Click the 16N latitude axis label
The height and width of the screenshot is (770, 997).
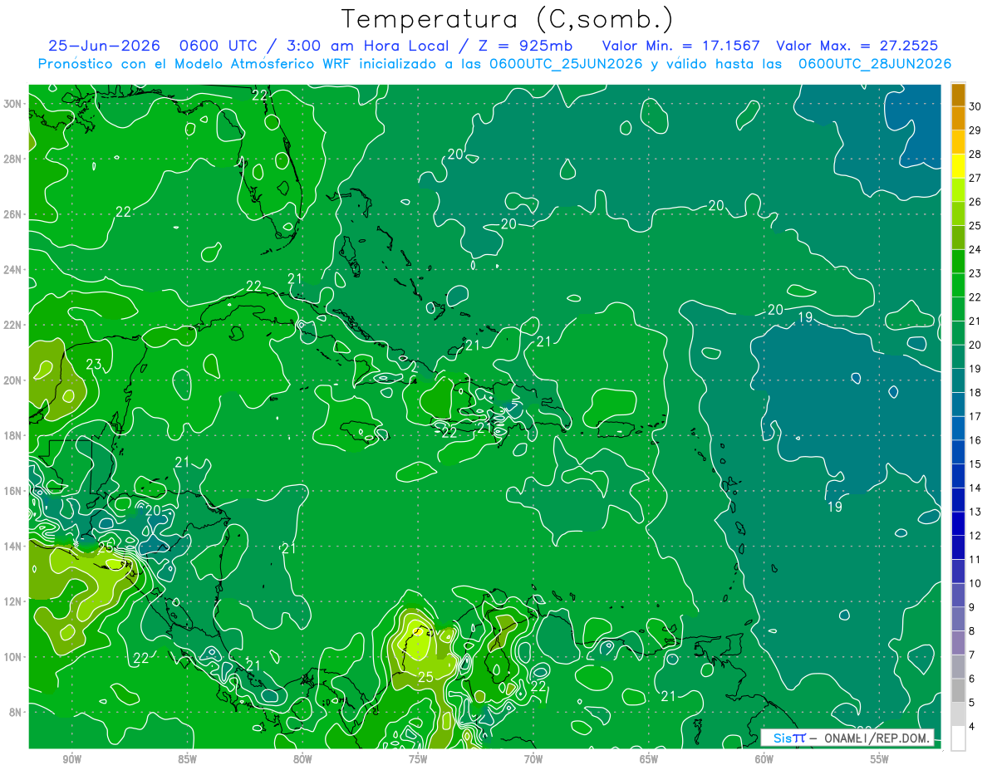click(13, 491)
